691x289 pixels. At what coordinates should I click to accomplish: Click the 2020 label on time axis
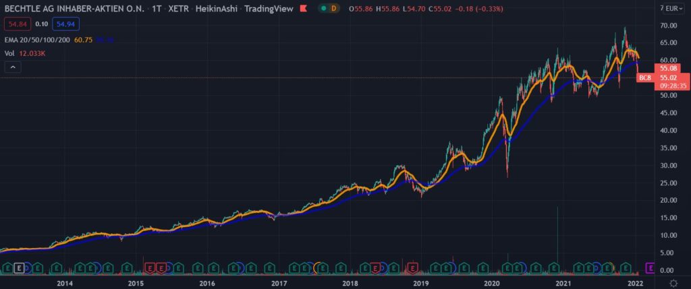click(x=492, y=283)
